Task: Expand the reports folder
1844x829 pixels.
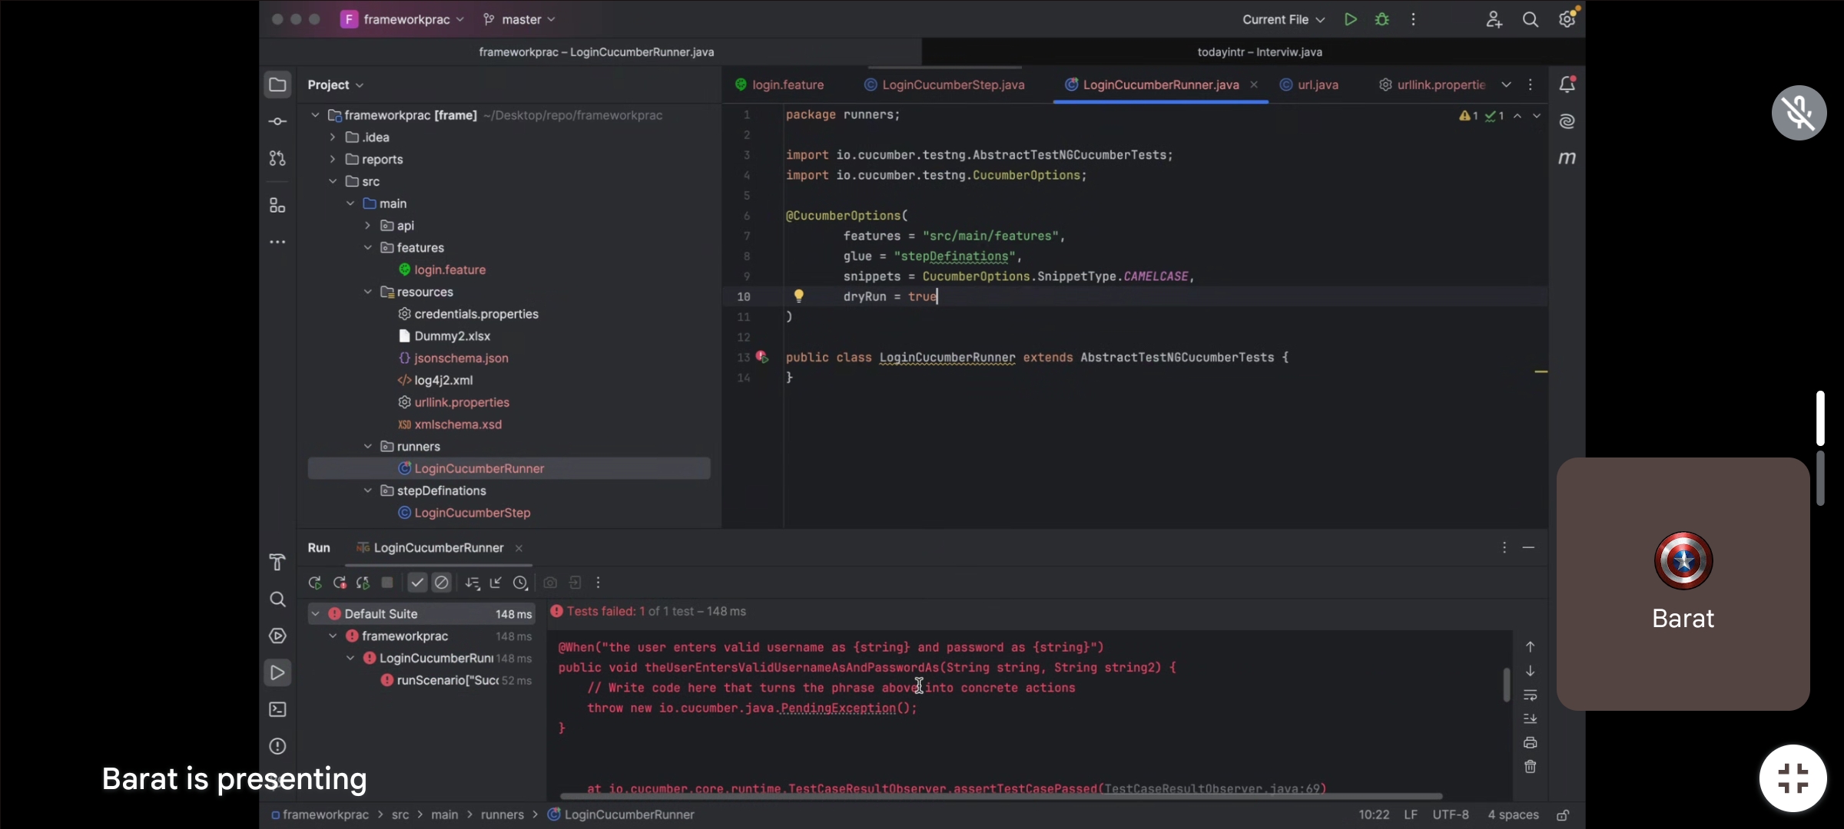Action: pyautogui.click(x=333, y=160)
